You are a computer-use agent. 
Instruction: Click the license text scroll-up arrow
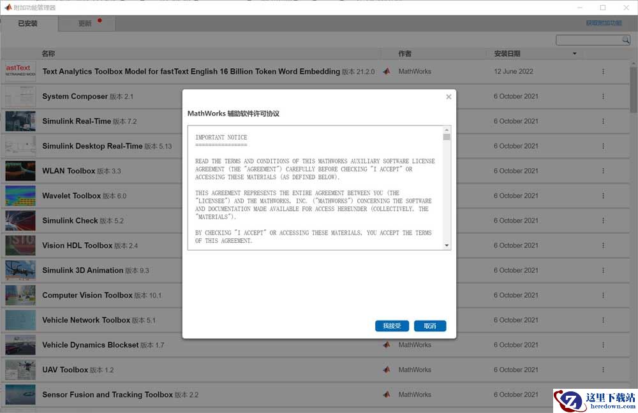(447, 129)
